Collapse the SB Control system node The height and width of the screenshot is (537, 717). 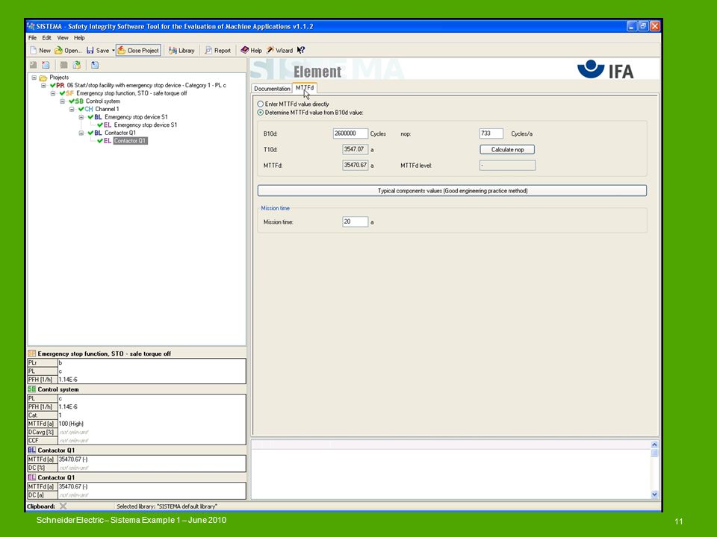click(x=62, y=101)
